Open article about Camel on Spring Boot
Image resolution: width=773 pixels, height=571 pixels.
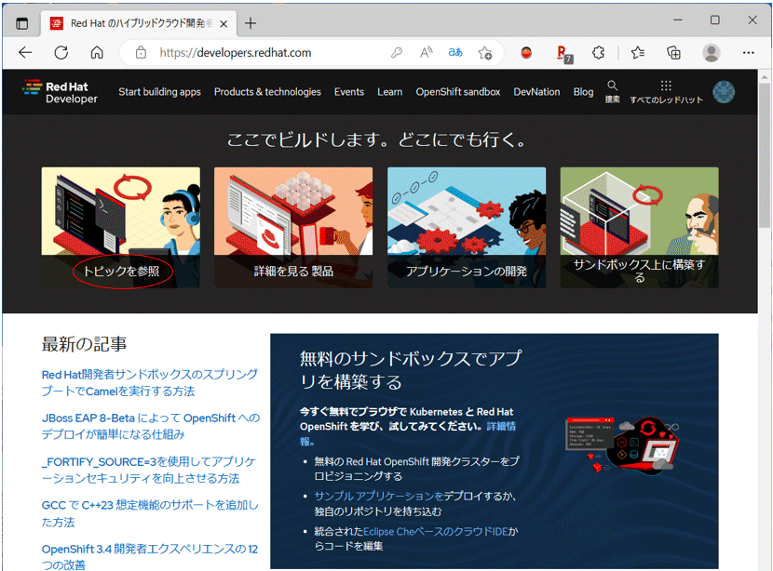[x=149, y=382]
